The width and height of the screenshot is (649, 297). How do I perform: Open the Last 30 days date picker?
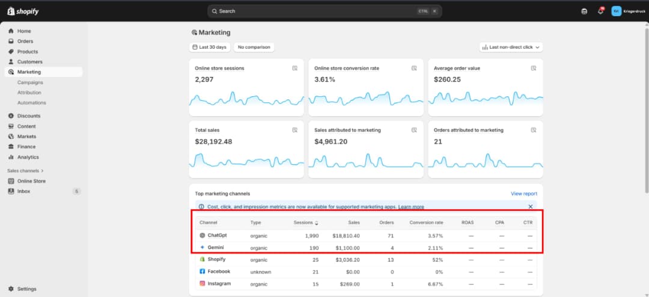click(210, 47)
